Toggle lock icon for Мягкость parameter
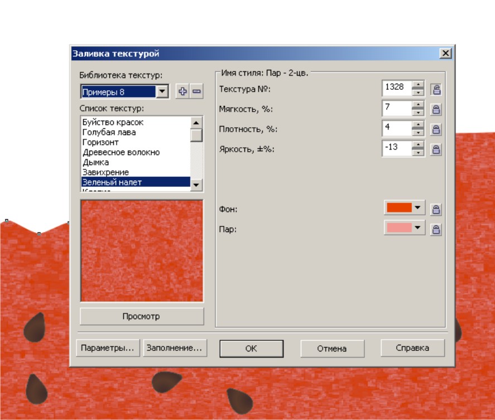The height and width of the screenshot is (420, 495). [436, 109]
